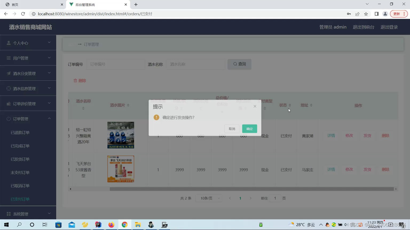Viewport: 410px width, 230px height.
Task: Click the browser share icon
Action: [x=357, y=14]
